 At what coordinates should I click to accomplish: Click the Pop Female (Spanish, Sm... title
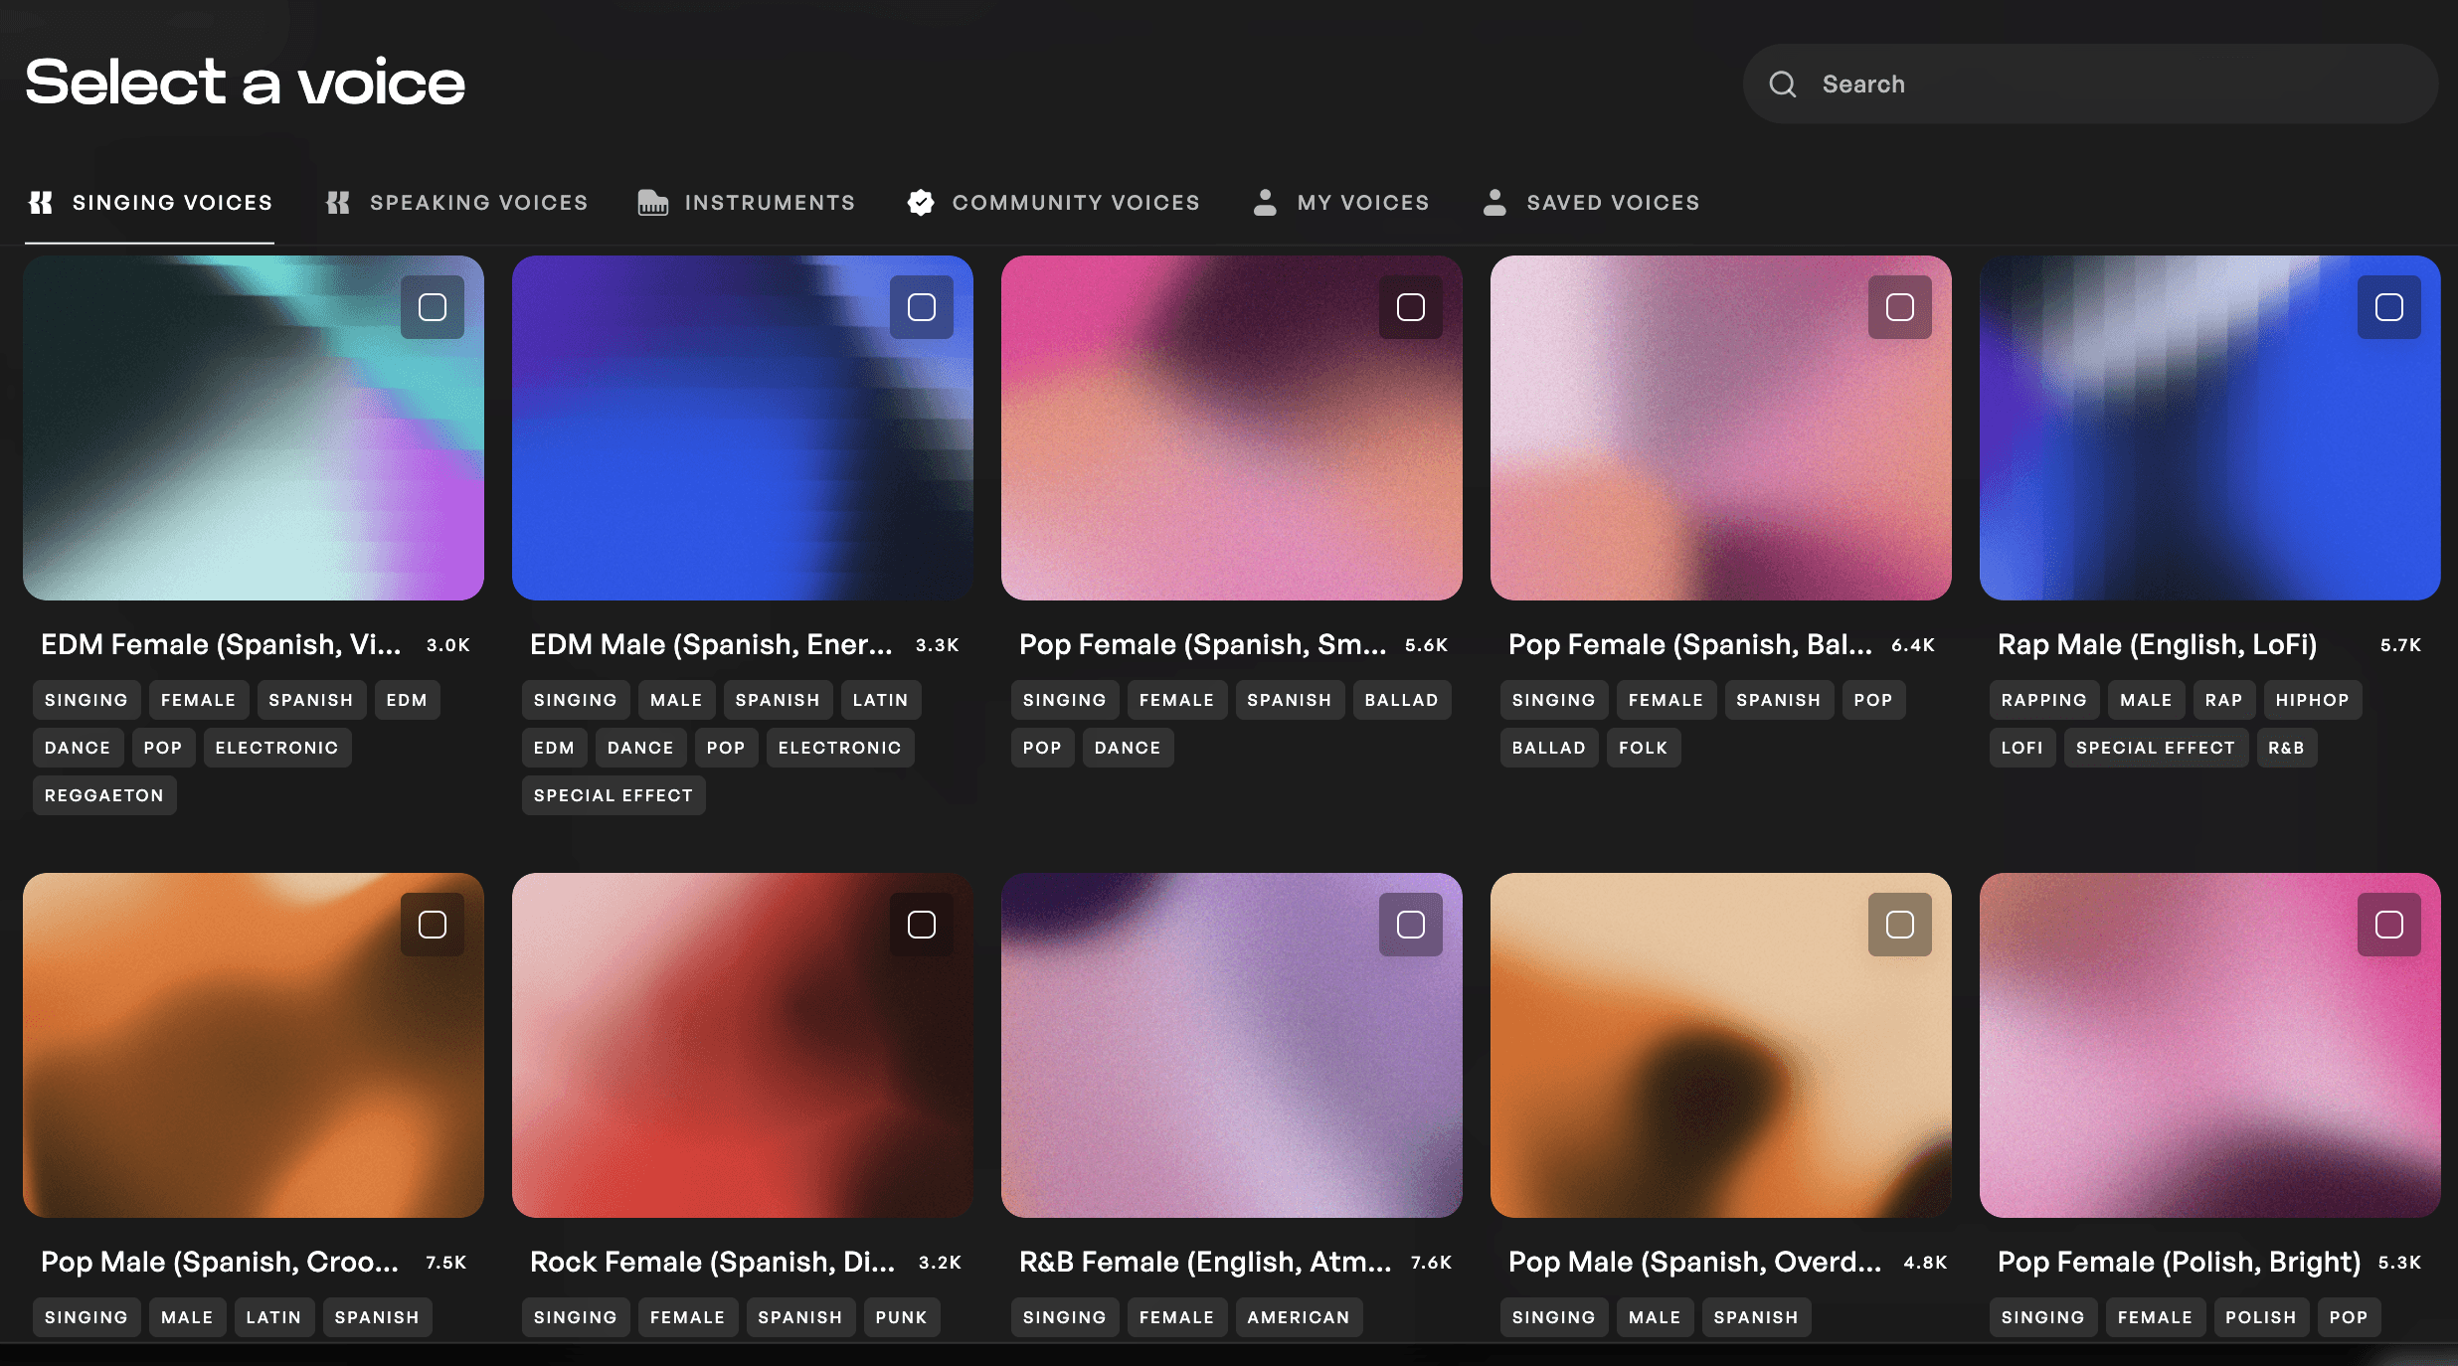click(1202, 645)
